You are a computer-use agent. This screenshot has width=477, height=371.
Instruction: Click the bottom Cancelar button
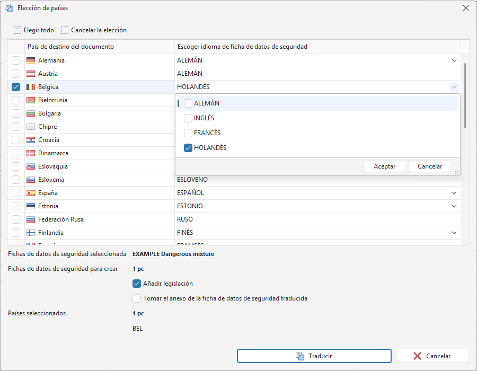point(432,356)
